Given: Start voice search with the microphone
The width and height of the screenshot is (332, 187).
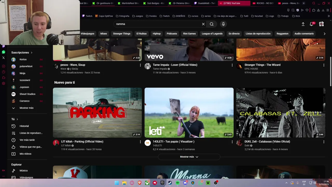Looking at the screenshot, I should (x=223, y=24).
